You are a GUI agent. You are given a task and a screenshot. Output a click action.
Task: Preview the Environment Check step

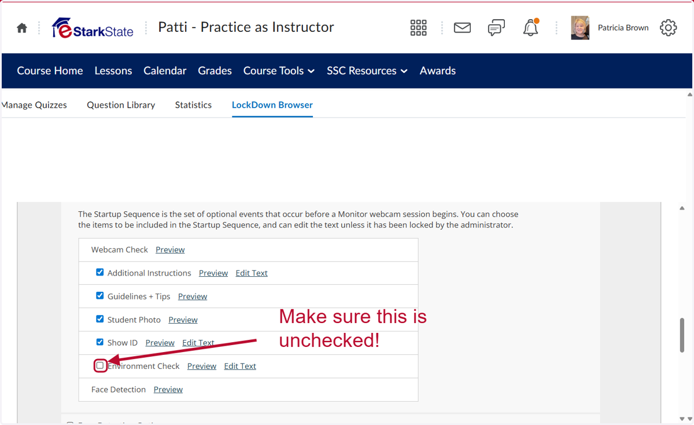pos(202,366)
